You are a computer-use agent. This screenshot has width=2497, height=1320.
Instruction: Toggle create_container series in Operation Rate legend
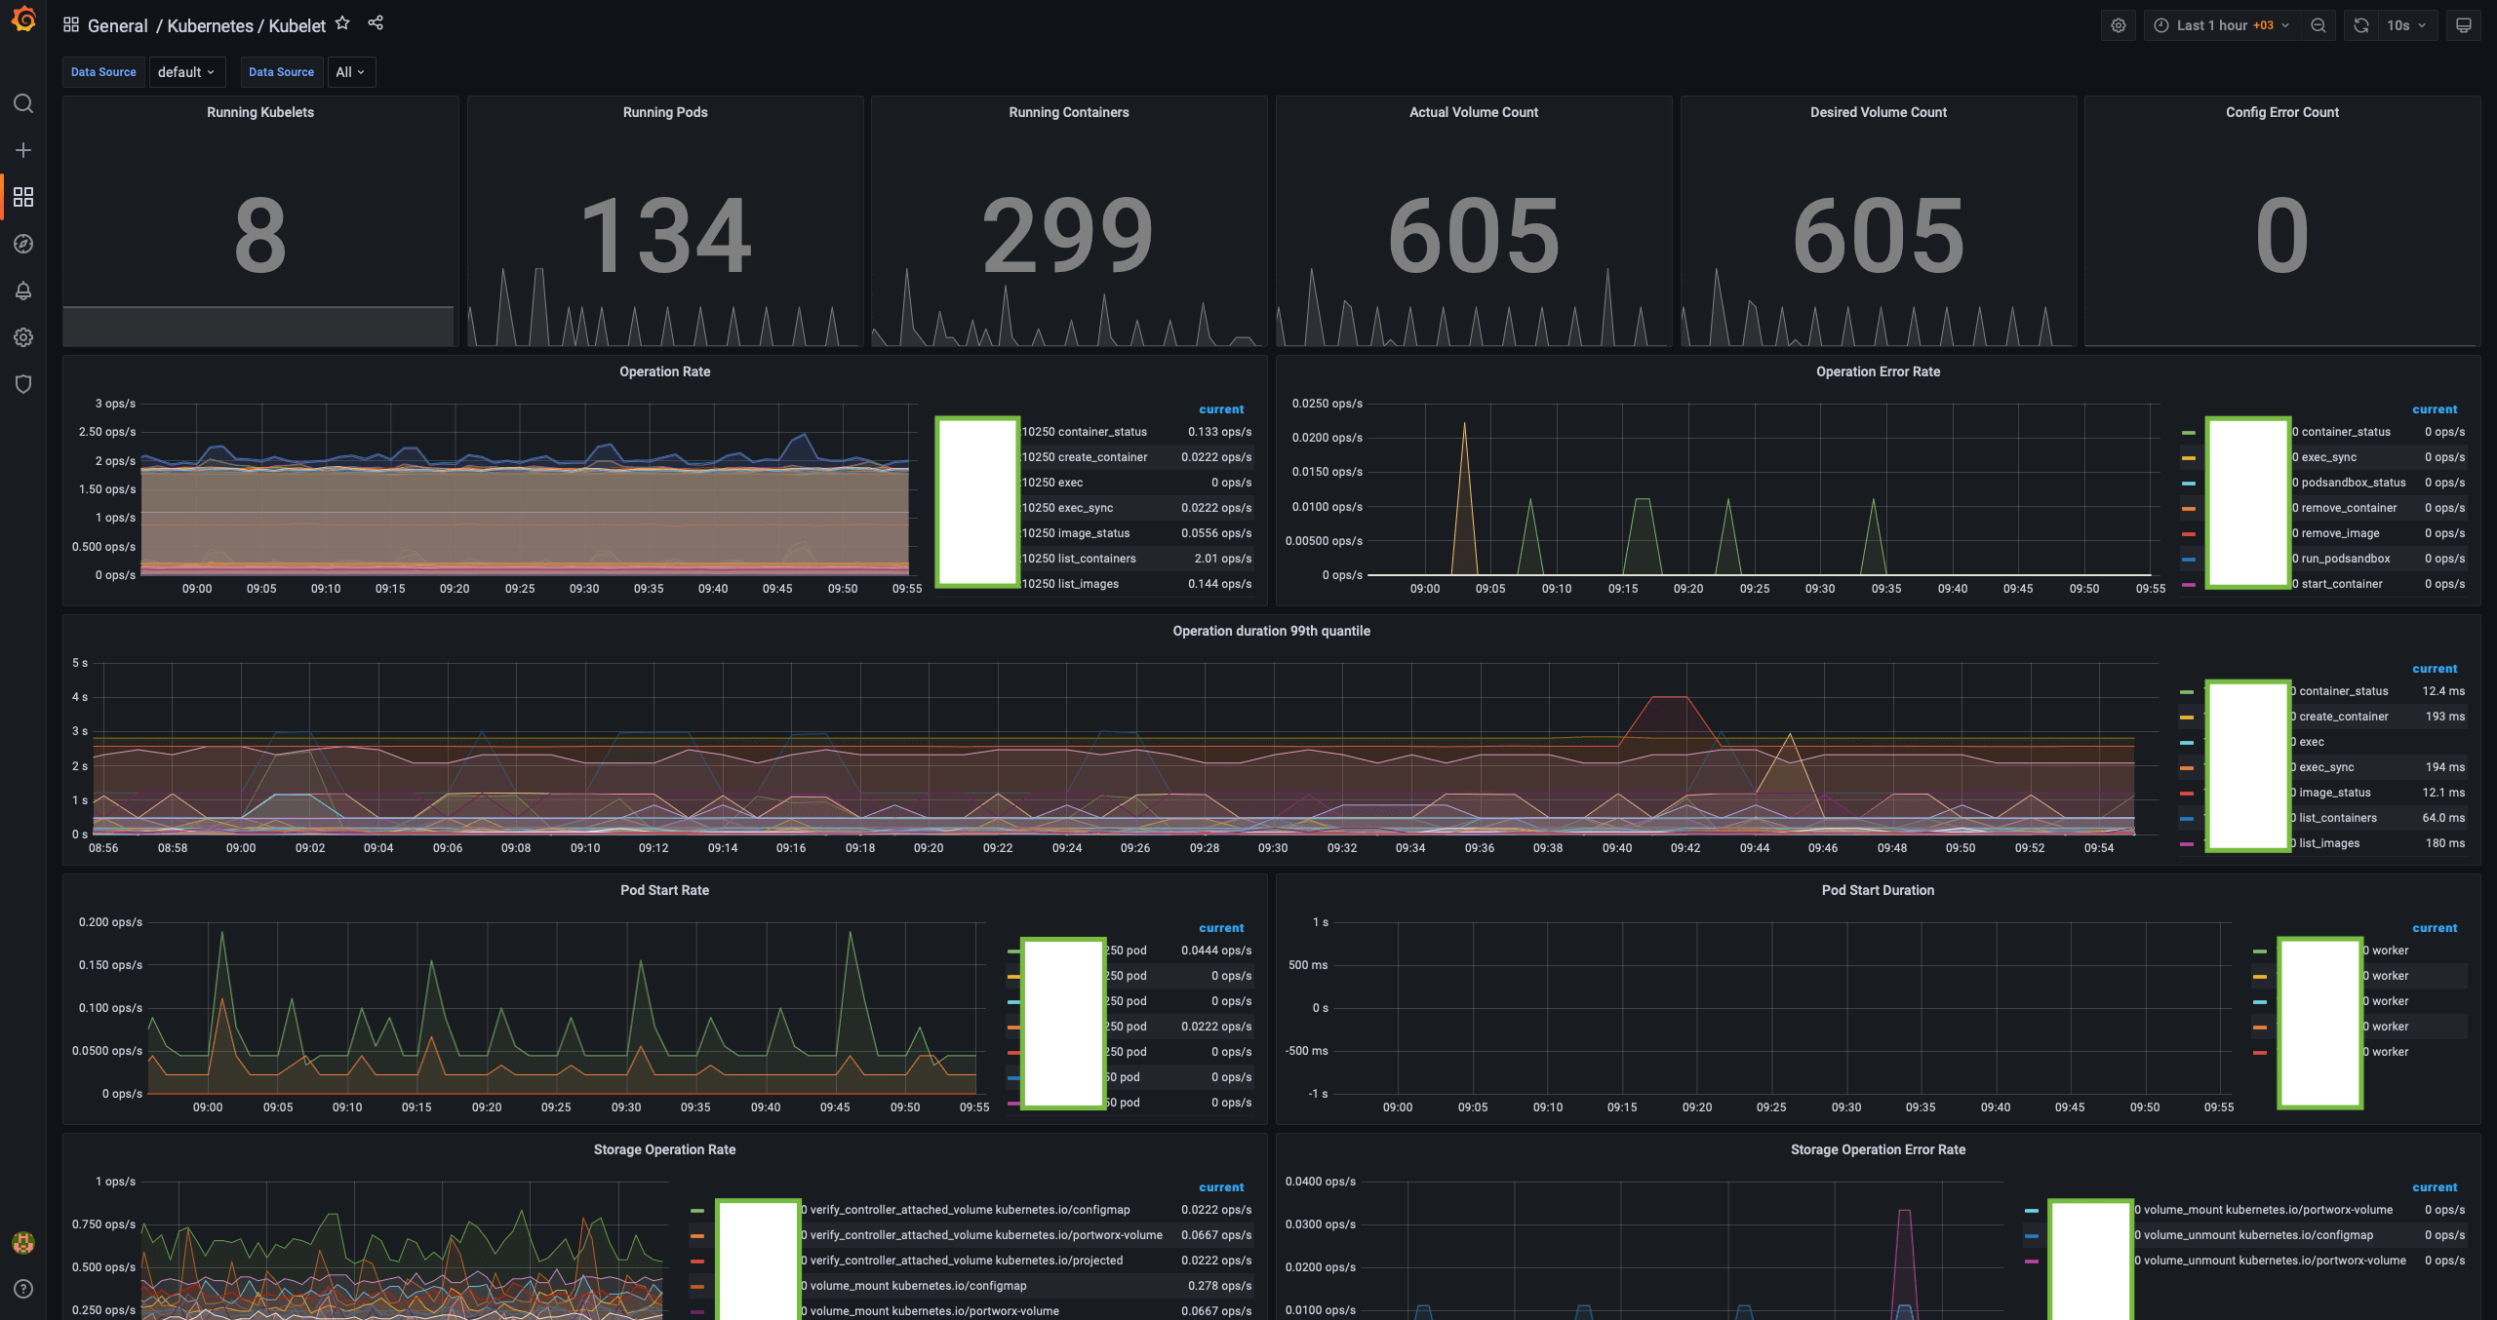(1084, 457)
